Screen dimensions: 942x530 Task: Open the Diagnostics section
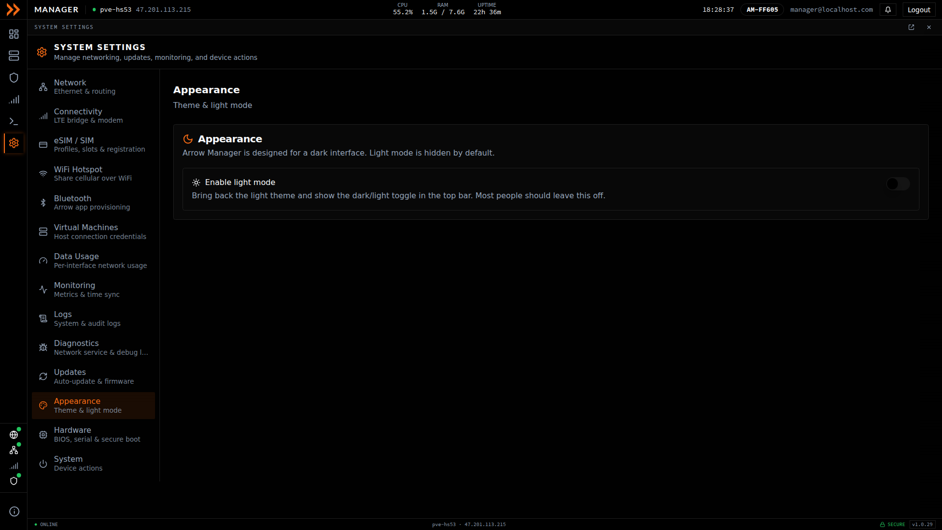(x=93, y=347)
